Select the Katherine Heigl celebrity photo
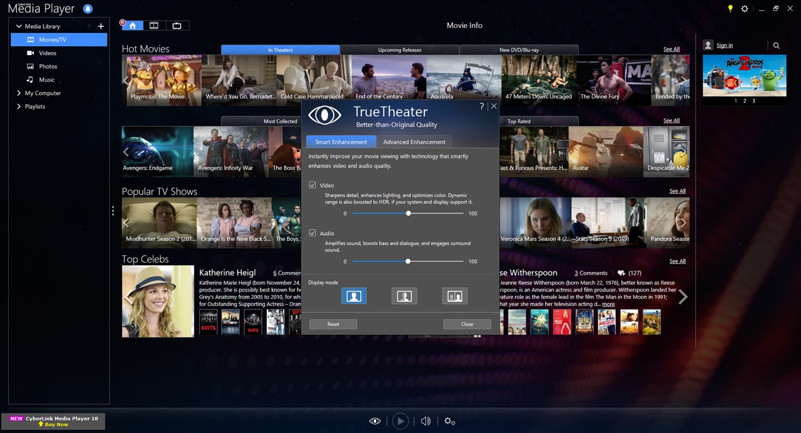Image resolution: width=801 pixels, height=433 pixels. tap(157, 300)
